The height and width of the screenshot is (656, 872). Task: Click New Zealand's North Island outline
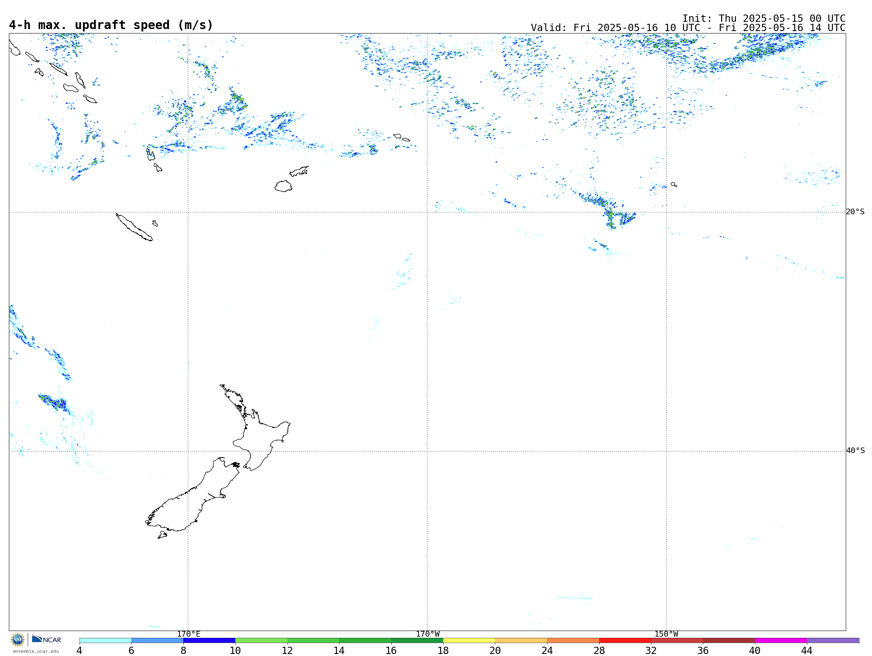pyautogui.click(x=259, y=436)
